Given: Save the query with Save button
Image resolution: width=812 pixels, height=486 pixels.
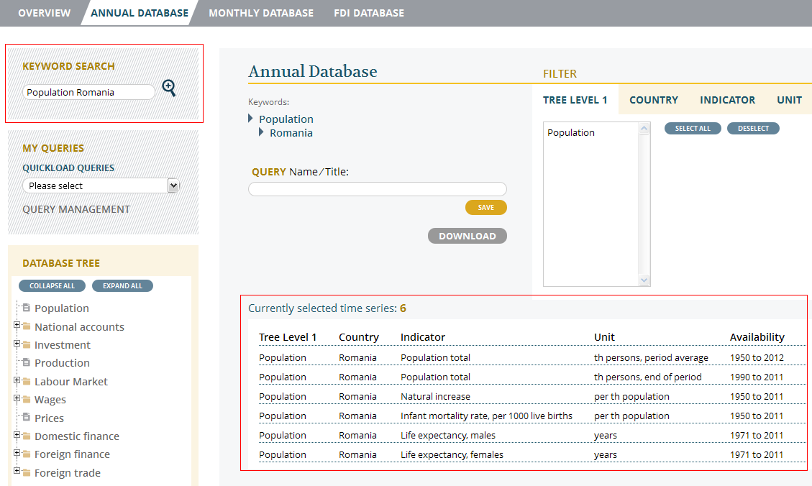Looking at the screenshot, I should point(485,208).
